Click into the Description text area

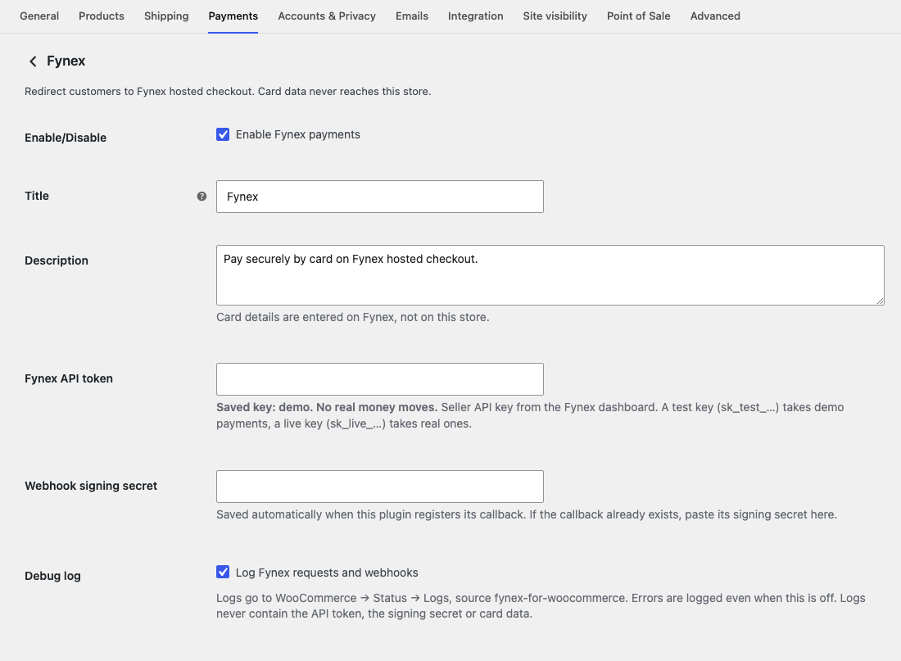550,275
